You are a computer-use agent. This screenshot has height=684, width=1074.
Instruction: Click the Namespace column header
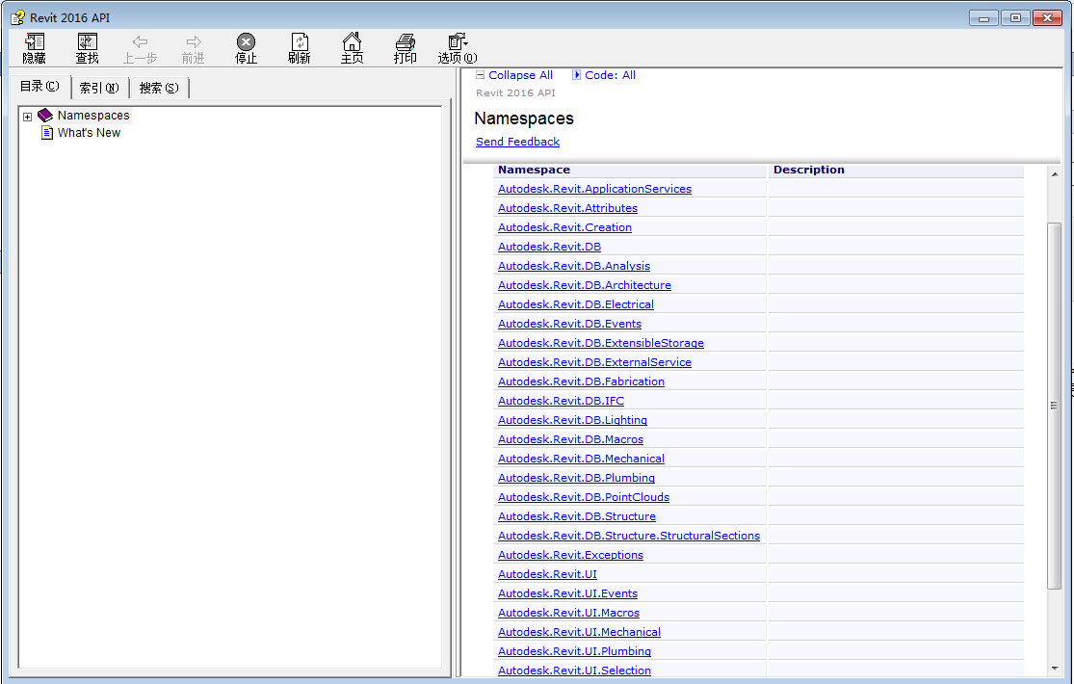(x=534, y=170)
